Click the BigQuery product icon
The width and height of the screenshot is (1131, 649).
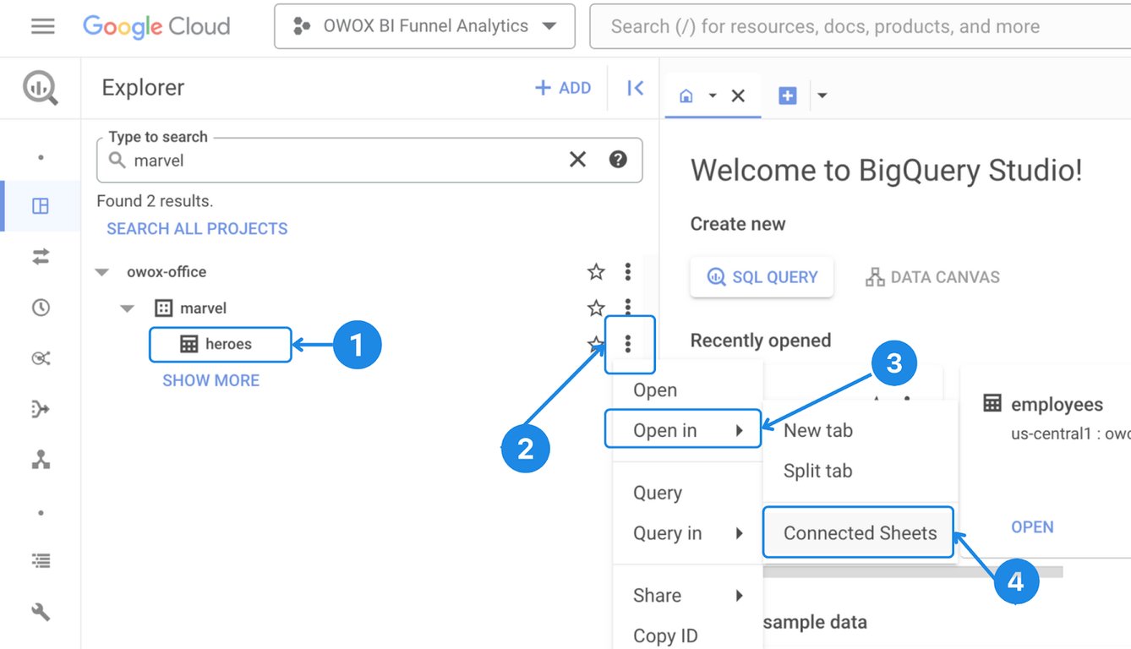pyautogui.click(x=41, y=88)
